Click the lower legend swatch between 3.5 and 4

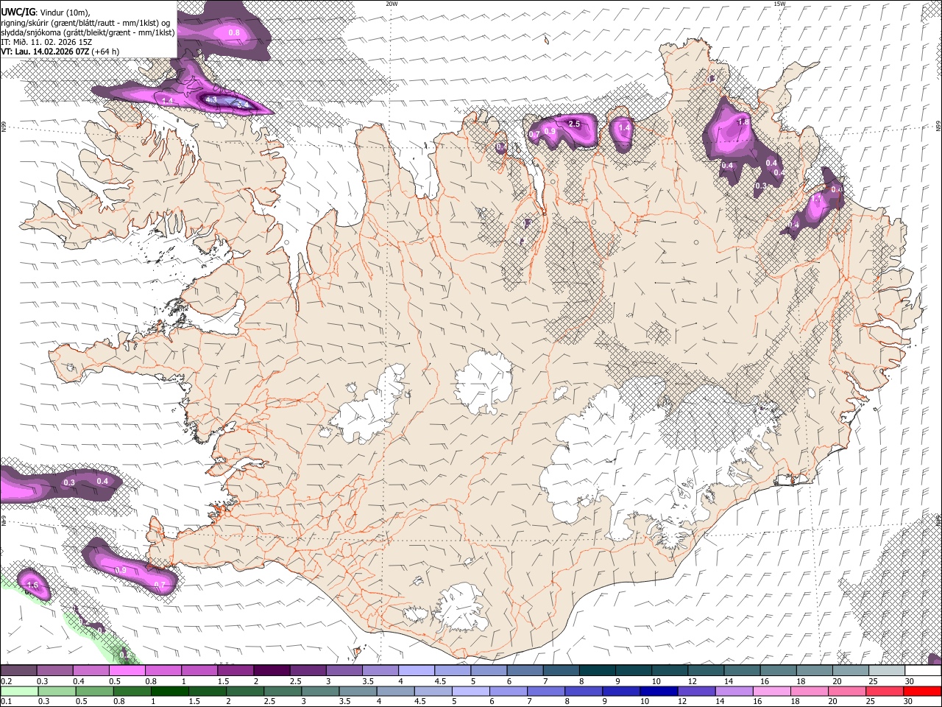point(358,691)
